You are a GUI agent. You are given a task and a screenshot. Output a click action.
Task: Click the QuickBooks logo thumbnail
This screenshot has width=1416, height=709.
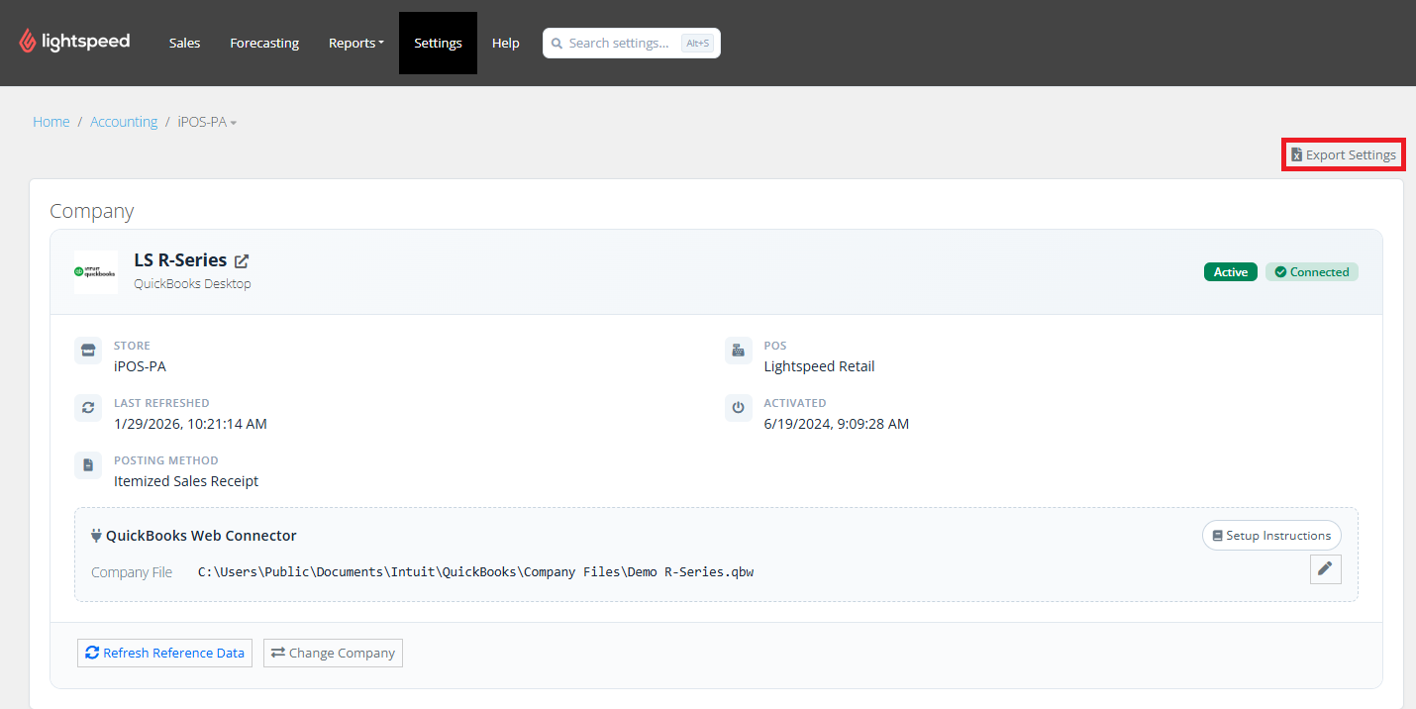pyautogui.click(x=96, y=272)
